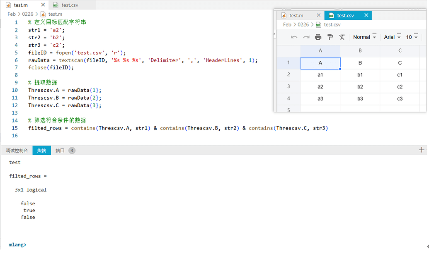Viewport: 429px width, 261px height.
Task: Click cell containing 'b1'
Action: pyautogui.click(x=360, y=75)
